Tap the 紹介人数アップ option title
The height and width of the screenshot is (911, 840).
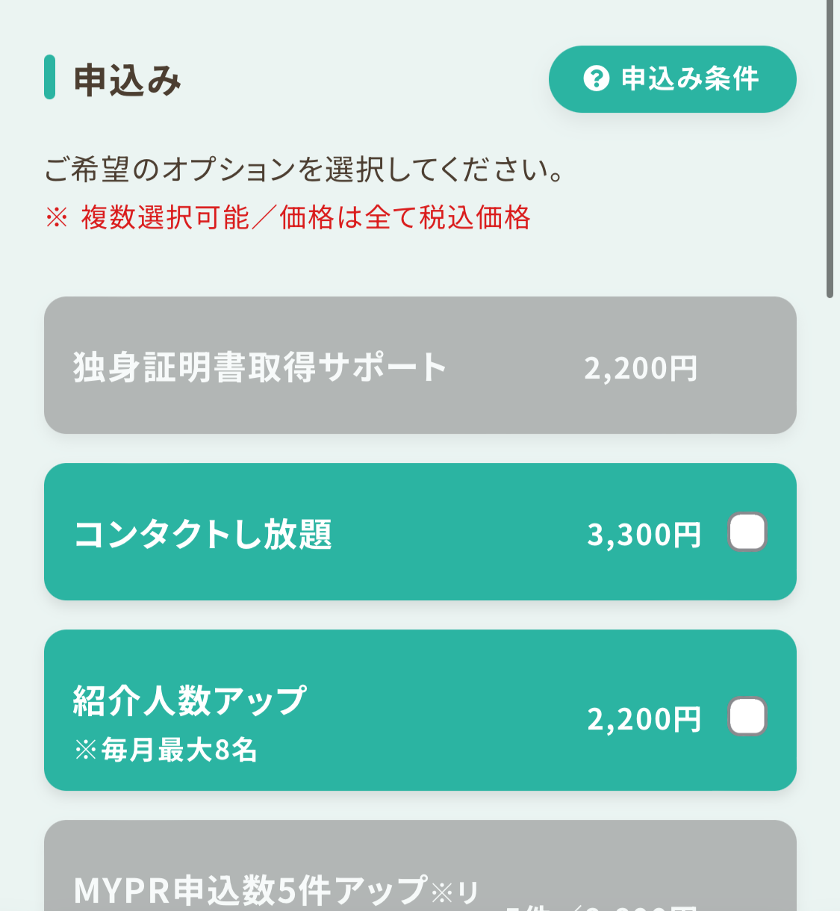click(x=190, y=700)
